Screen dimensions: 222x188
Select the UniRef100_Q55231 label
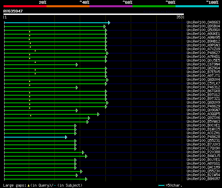tap(203, 141)
